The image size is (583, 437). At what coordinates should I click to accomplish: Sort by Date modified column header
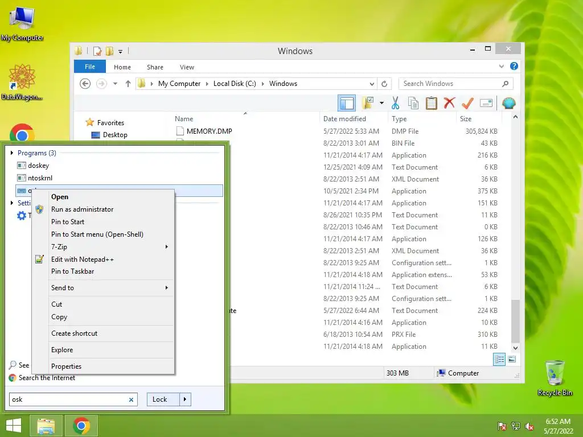(344, 119)
